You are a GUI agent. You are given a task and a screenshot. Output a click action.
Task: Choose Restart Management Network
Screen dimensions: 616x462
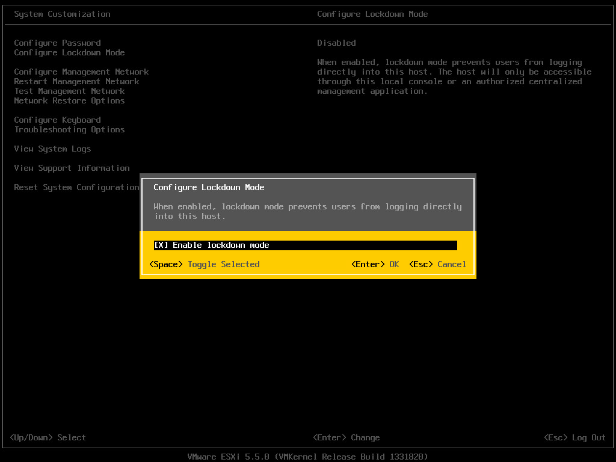point(76,81)
